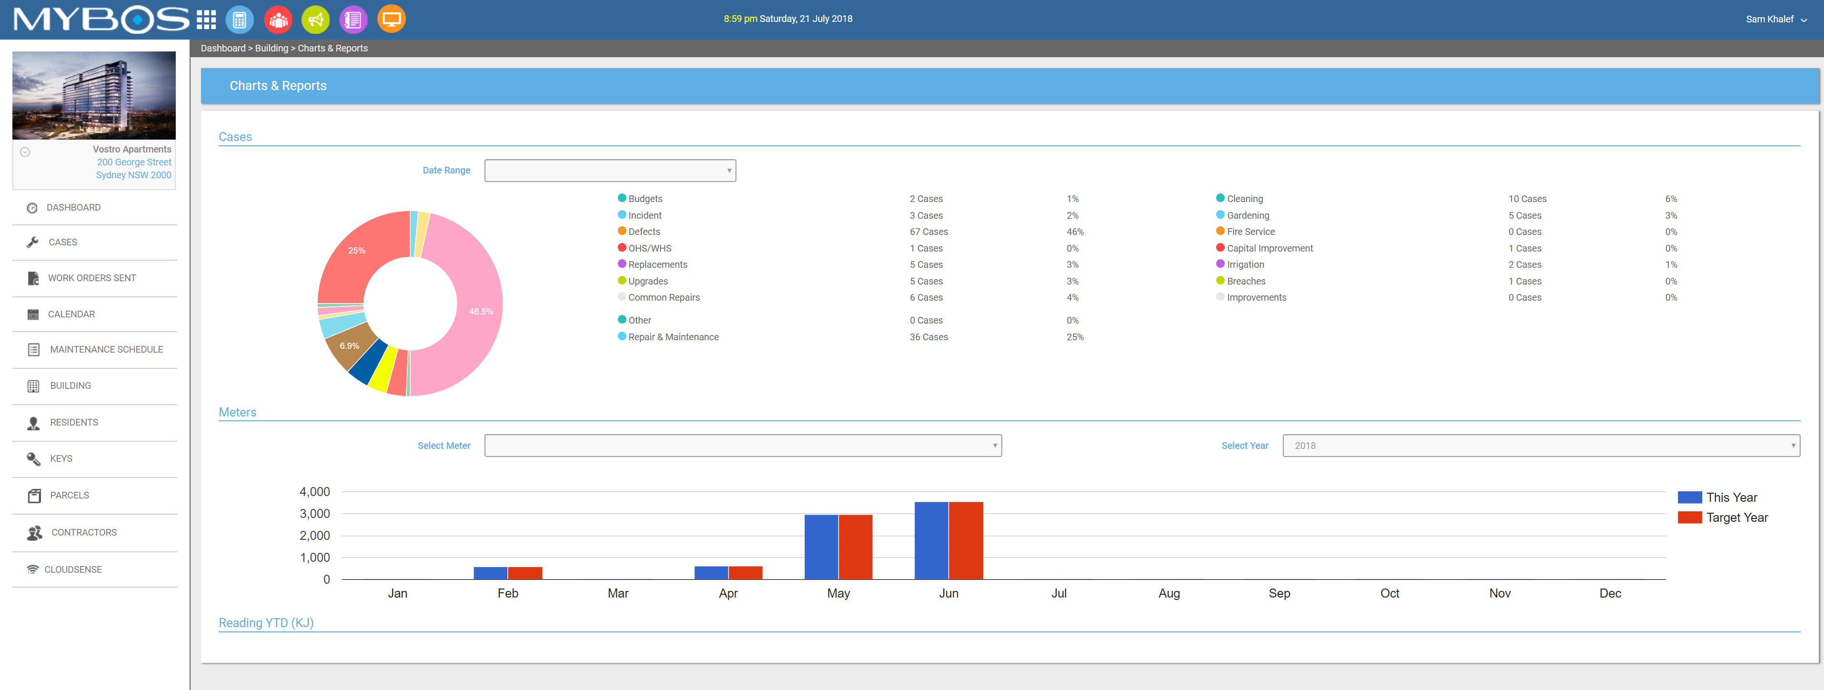Go to Work Orders Sent

tap(91, 278)
